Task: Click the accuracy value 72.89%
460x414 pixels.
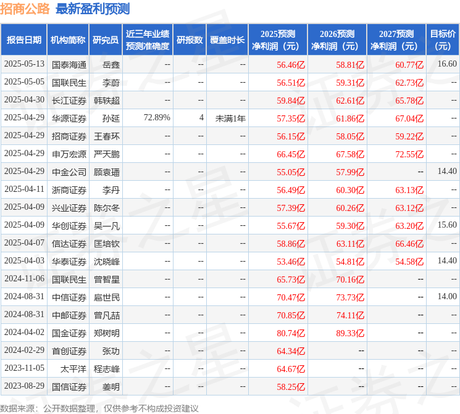Action: pos(157,118)
